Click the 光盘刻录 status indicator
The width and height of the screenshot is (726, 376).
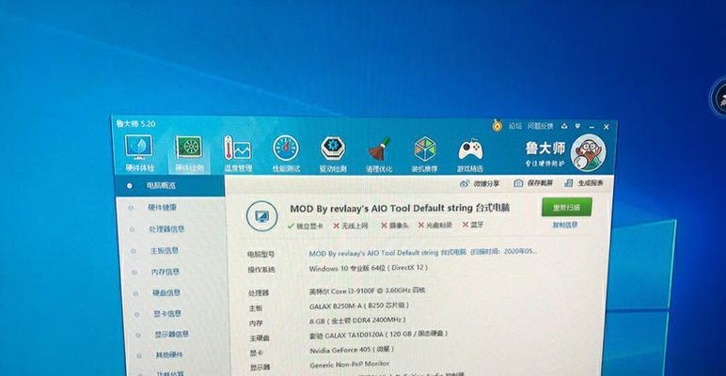[x=434, y=226]
